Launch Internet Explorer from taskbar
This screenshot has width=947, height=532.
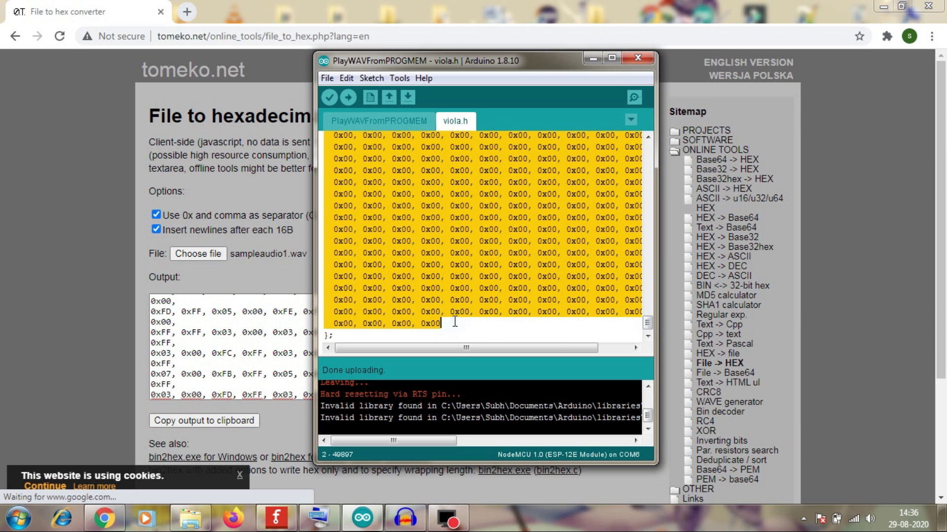tap(62, 518)
